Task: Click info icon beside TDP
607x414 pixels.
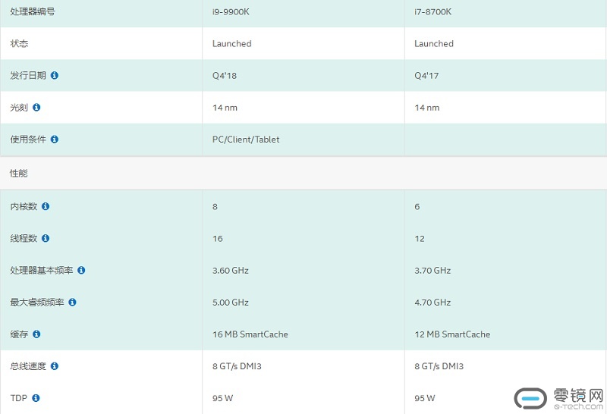Action: (36, 398)
